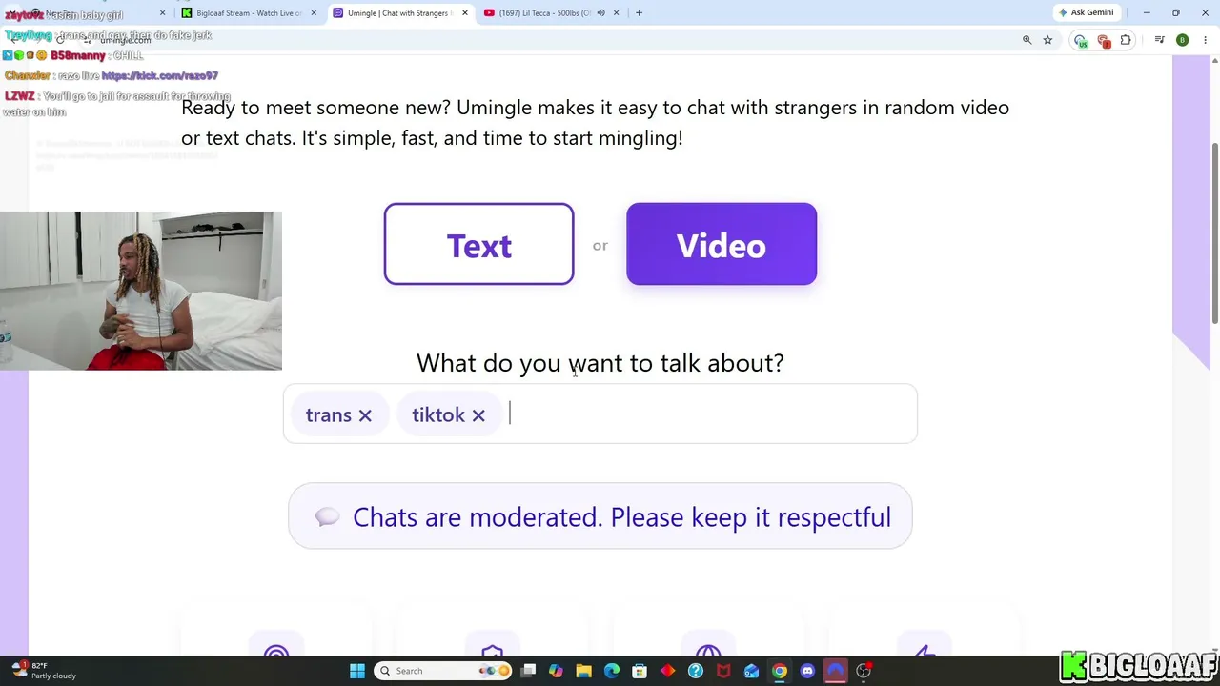Close the Lil Tecca YouTube tab
This screenshot has height=686, width=1220.
point(616,13)
